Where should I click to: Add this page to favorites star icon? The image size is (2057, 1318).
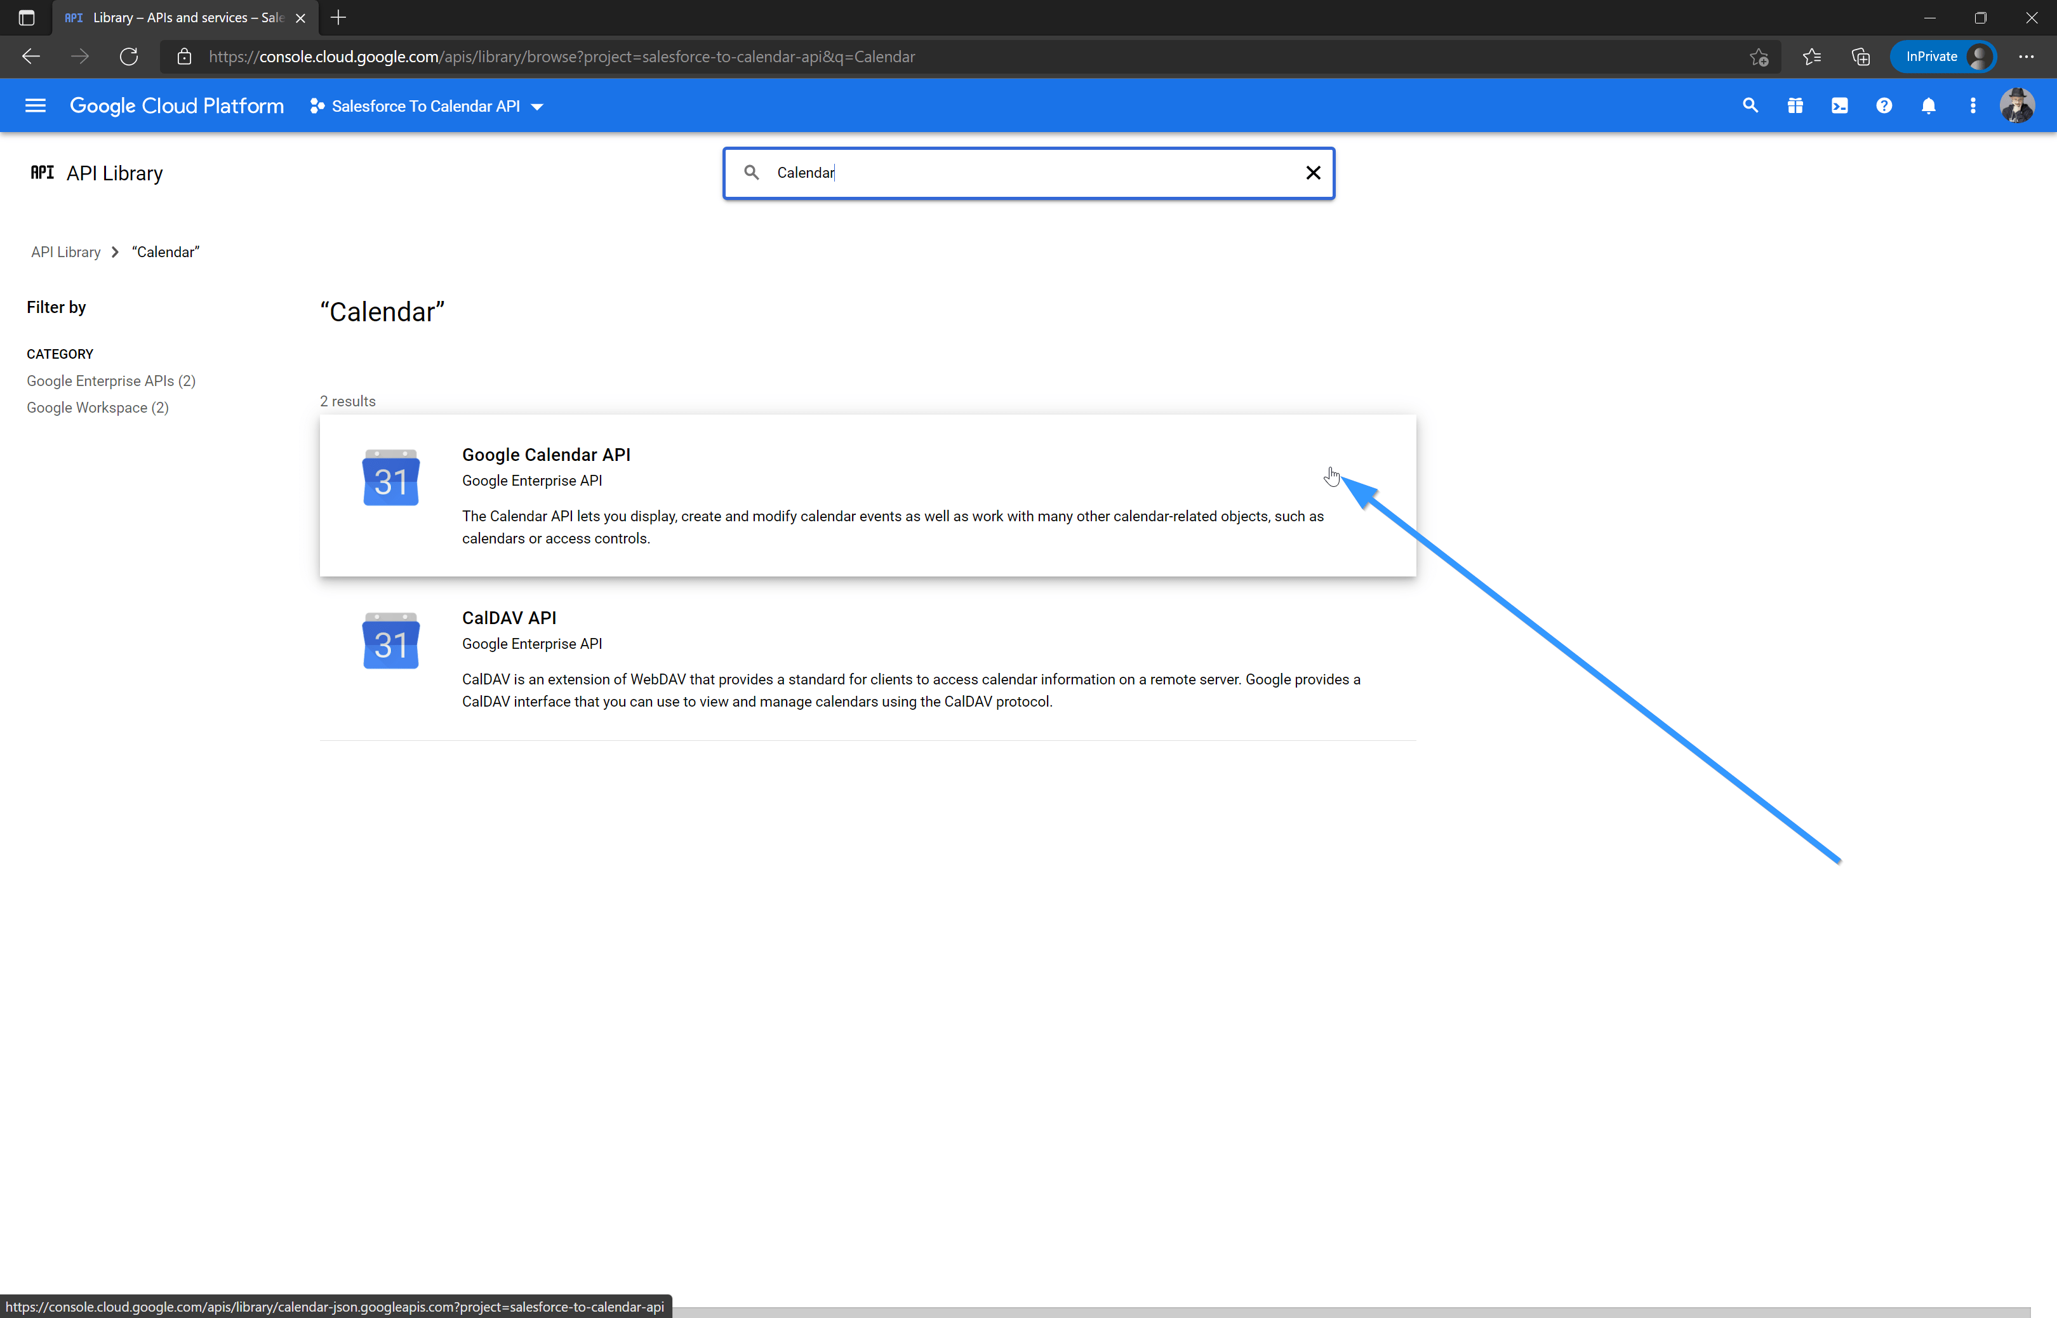coord(1759,57)
